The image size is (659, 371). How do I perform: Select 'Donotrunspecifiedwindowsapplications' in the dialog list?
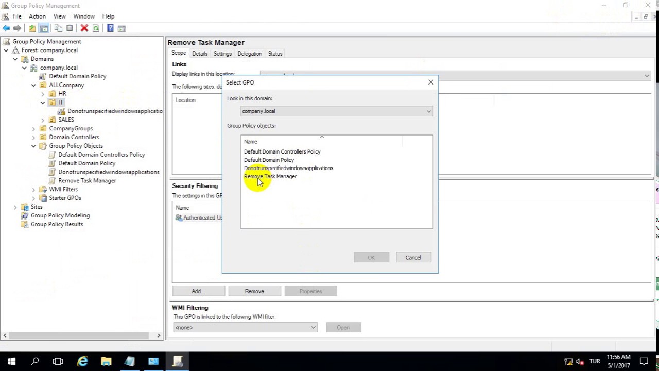tap(288, 168)
